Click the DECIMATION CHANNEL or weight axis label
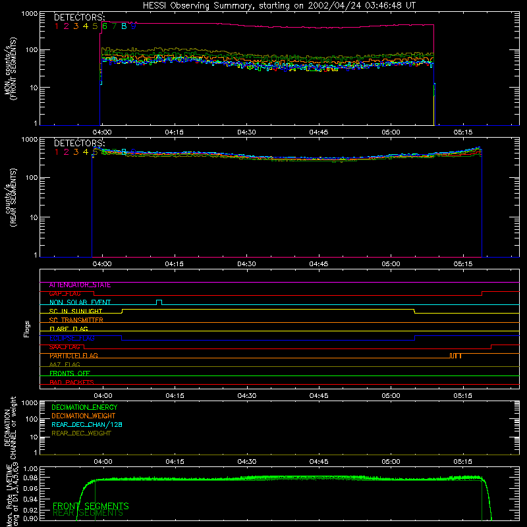527x527 pixels. pyautogui.click(x=10, y=428)
